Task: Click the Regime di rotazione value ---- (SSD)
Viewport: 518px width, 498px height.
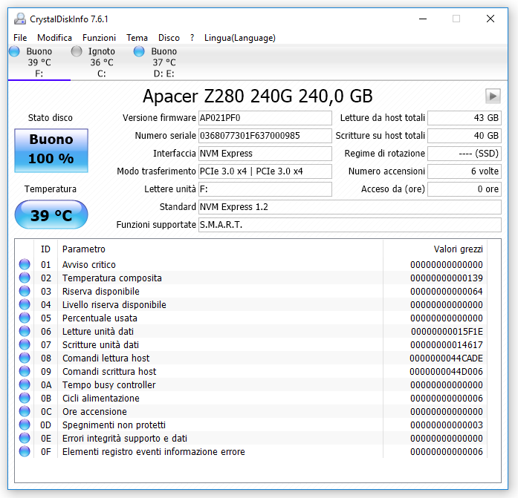Action: click(464, 154)
